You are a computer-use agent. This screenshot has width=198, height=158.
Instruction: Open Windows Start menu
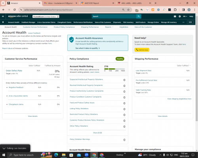pyautogui.click(x=4, y=155)
